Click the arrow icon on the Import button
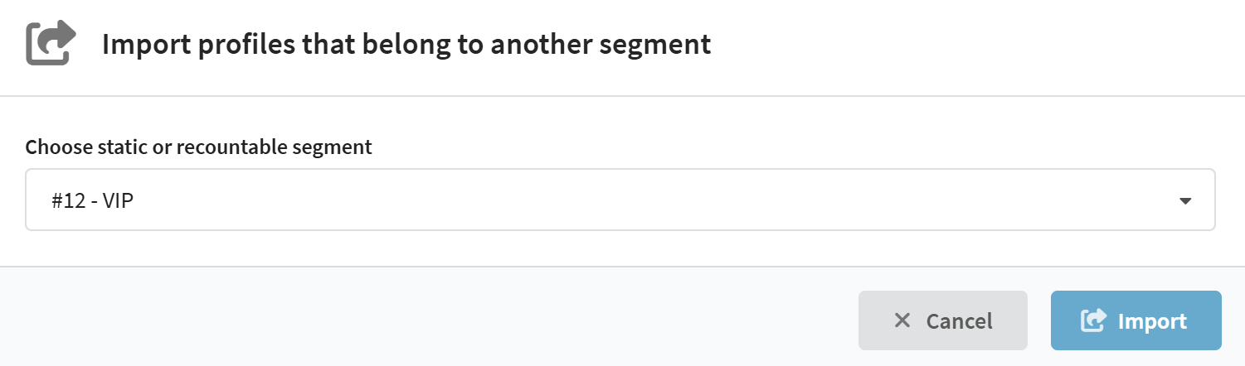 tap(1093, 320)
